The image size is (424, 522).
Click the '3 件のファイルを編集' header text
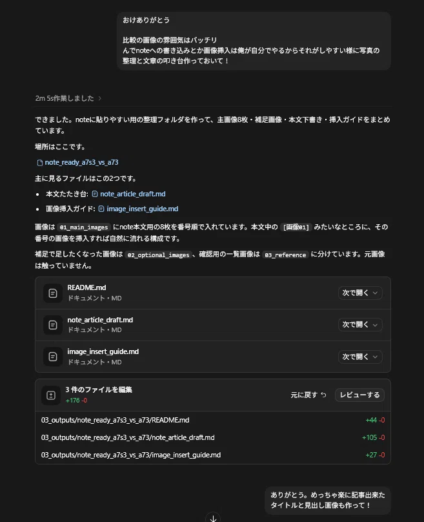tap(99, 390)
